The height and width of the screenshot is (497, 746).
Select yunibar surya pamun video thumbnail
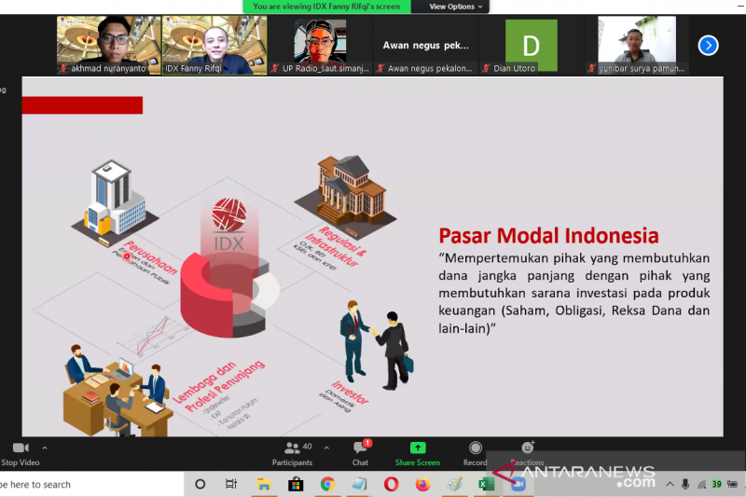(x=637, y=45)
